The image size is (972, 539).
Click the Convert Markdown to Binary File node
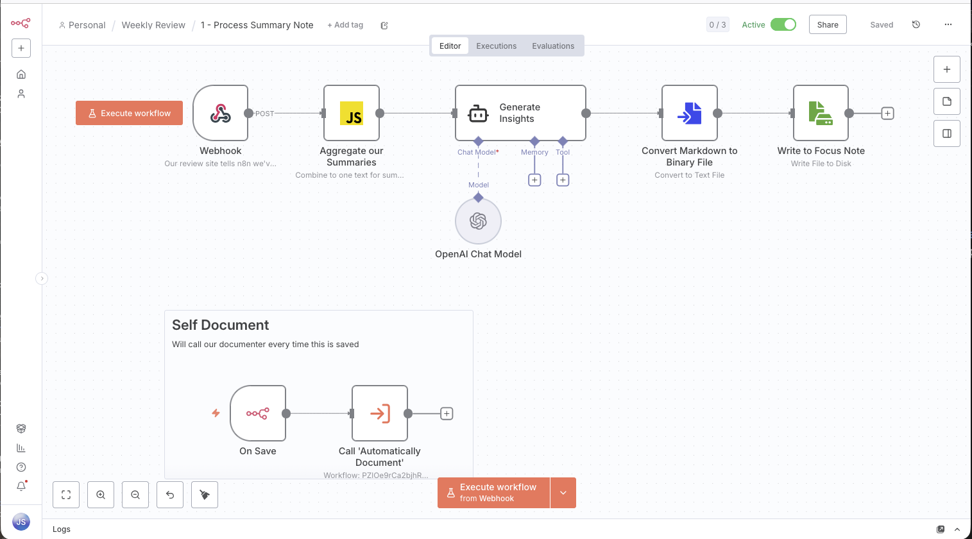[689, 114]
